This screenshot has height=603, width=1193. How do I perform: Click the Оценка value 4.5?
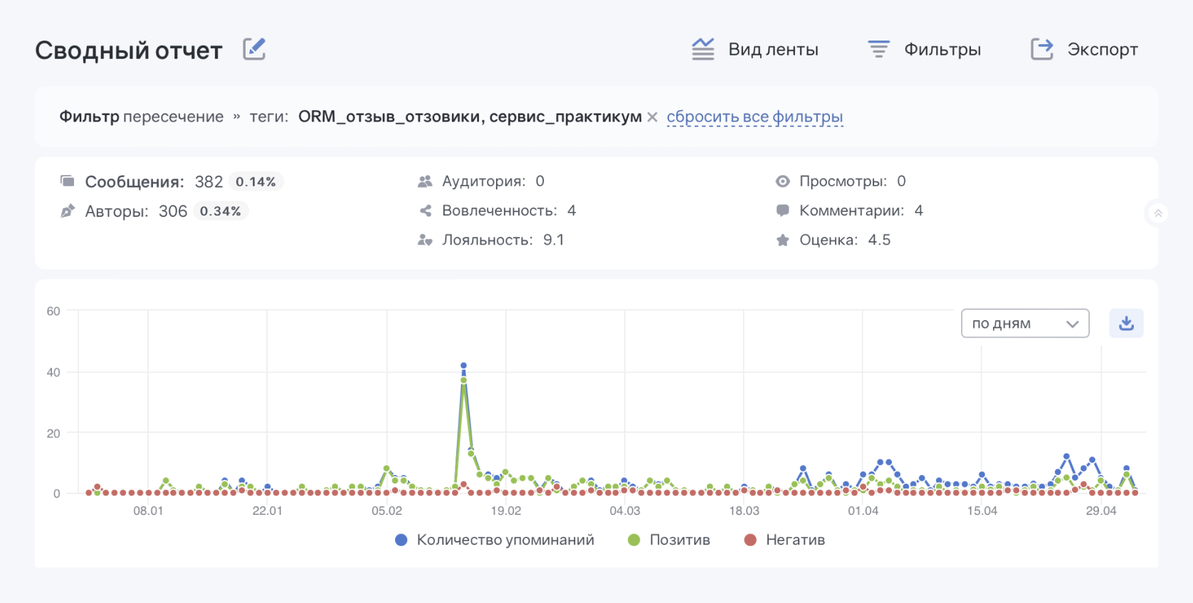879,240
